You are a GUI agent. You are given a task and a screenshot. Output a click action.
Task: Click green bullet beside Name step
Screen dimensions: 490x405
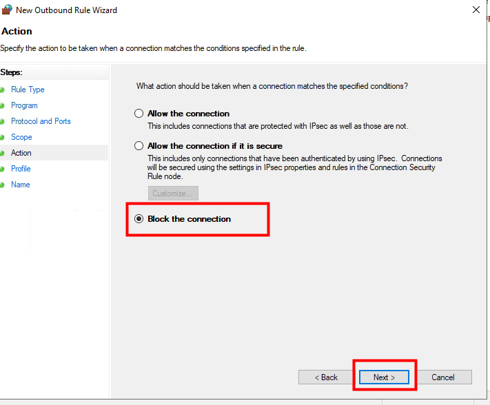pos(3,185)
